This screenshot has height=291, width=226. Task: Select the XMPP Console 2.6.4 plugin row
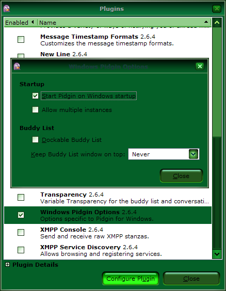108,233
